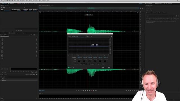The image size is (180, 101).
Task: Open the Default workspace dropdown
Action: [141, 4]
